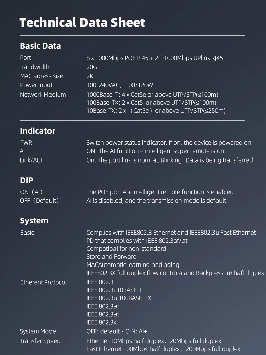This screenshot has height=355, width=266.
Task: Click the Etherent Protocol label
Action: [43, 282]
